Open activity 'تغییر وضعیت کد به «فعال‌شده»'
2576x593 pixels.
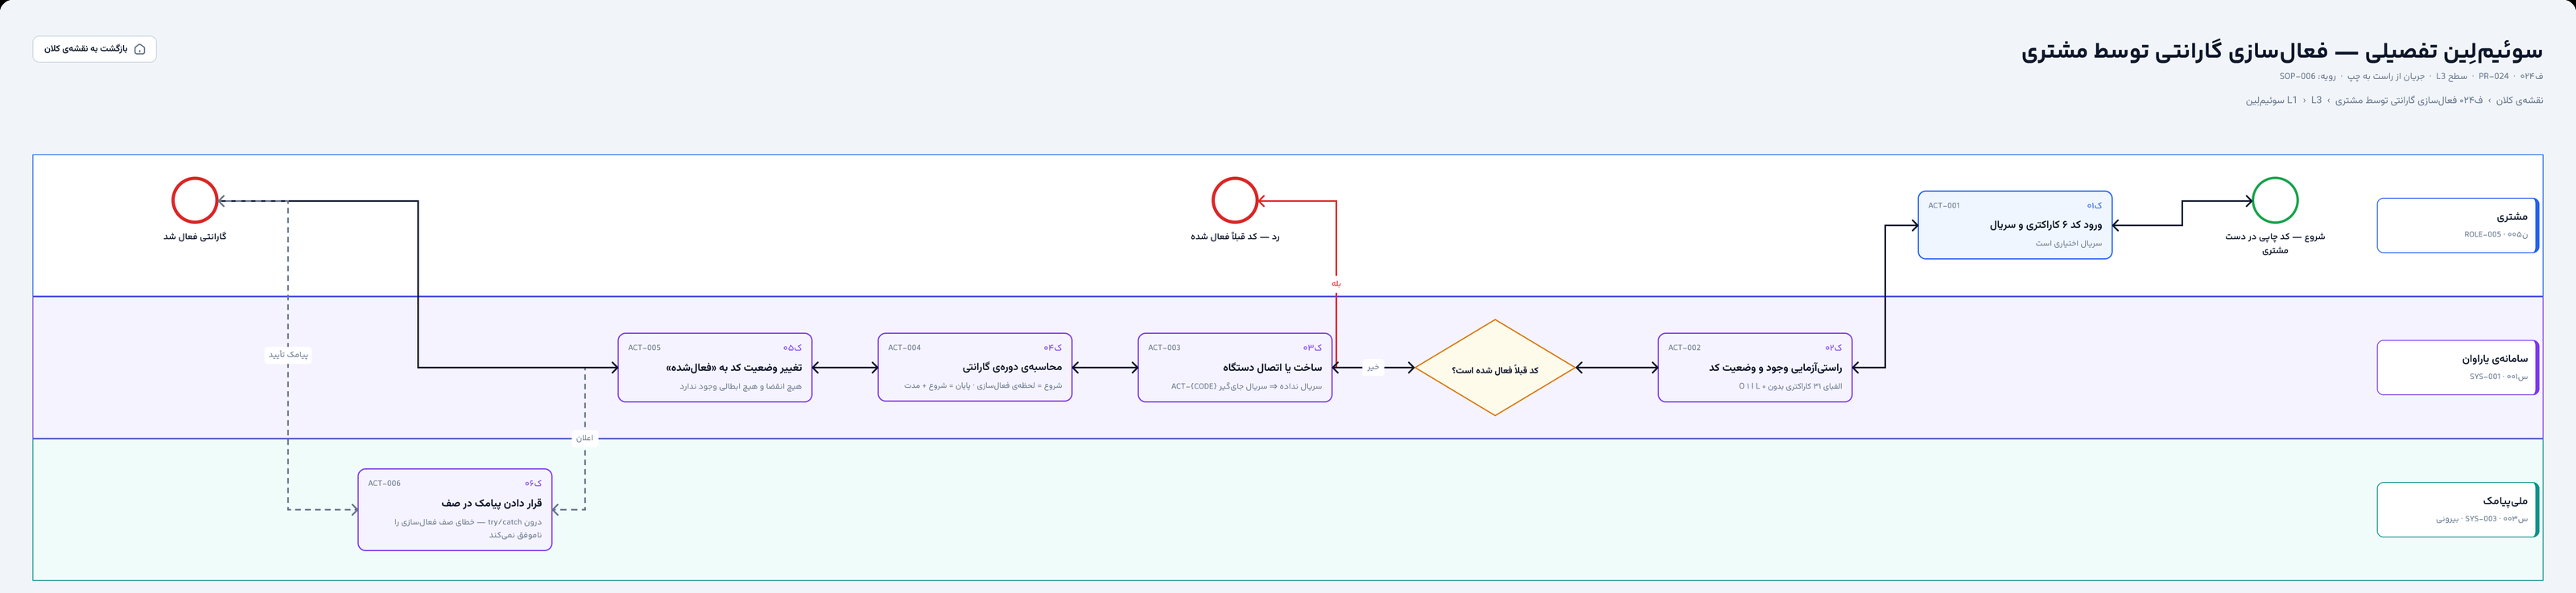pyautogui.click(x=715, y=367)
